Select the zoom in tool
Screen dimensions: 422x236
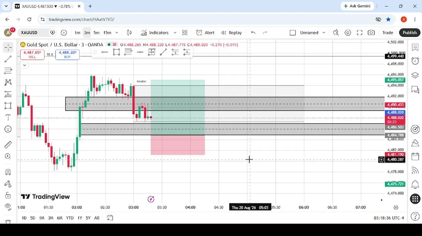coord(8,156)
